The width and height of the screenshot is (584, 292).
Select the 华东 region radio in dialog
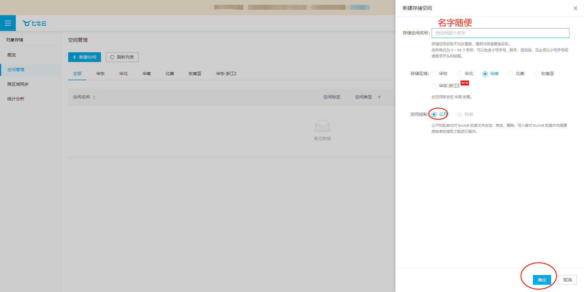pyautogui.click(x=434, y=74)
